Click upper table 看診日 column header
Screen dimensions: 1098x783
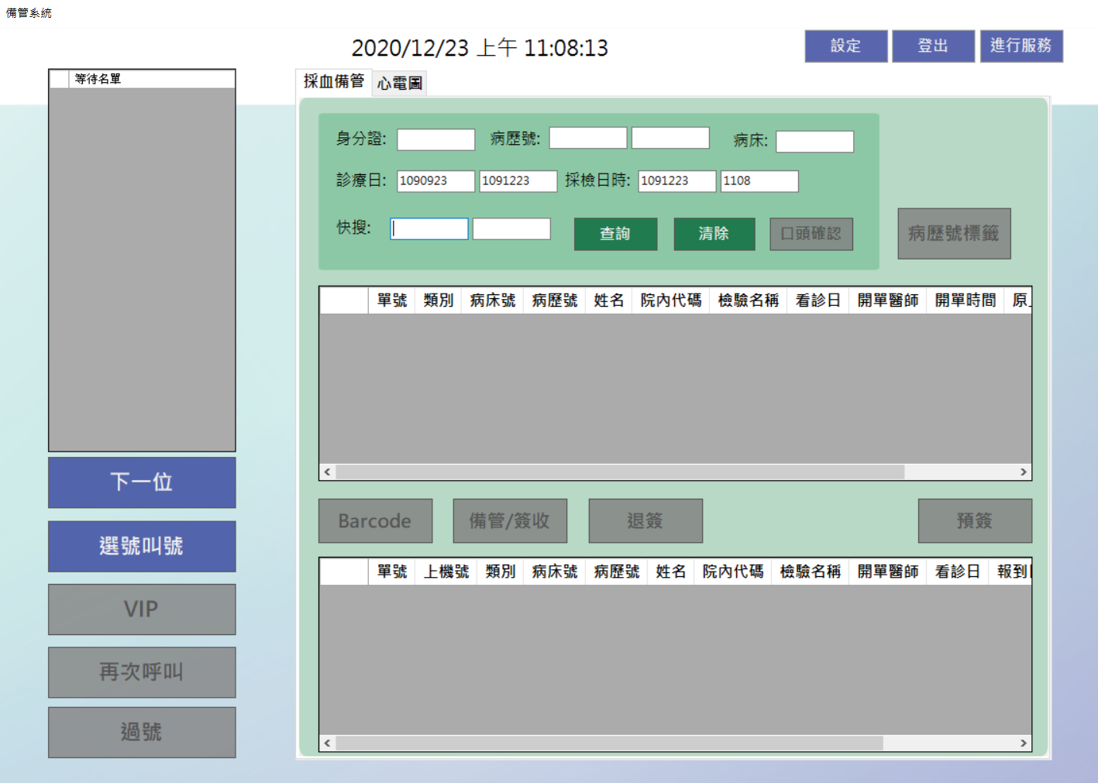pos(817,300)
